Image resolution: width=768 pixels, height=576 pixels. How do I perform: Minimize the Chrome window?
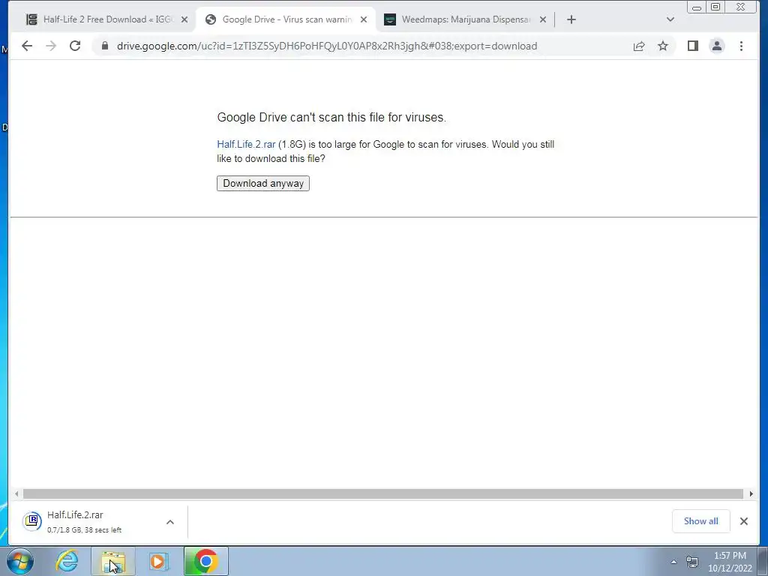[696, 7]
